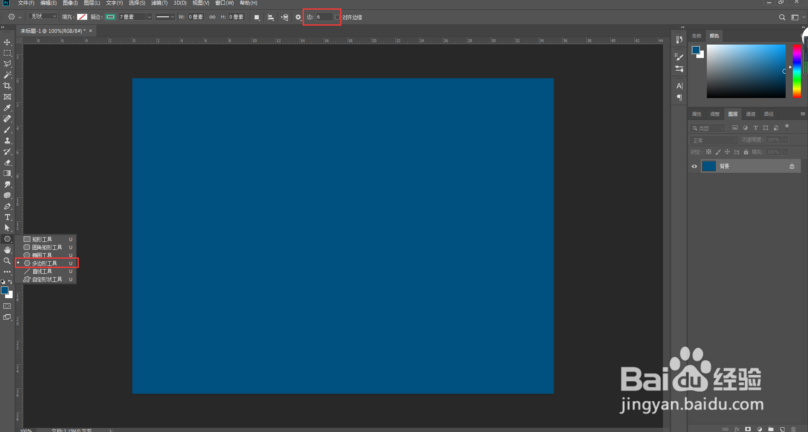Open the polygon settings gear

point(298,17)
